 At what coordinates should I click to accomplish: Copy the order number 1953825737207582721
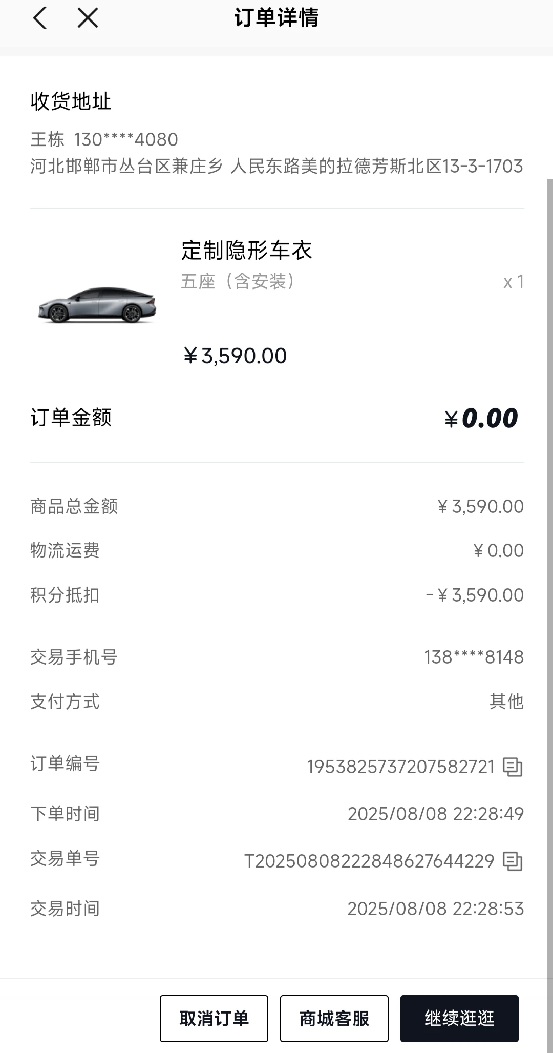coord(513,767)
